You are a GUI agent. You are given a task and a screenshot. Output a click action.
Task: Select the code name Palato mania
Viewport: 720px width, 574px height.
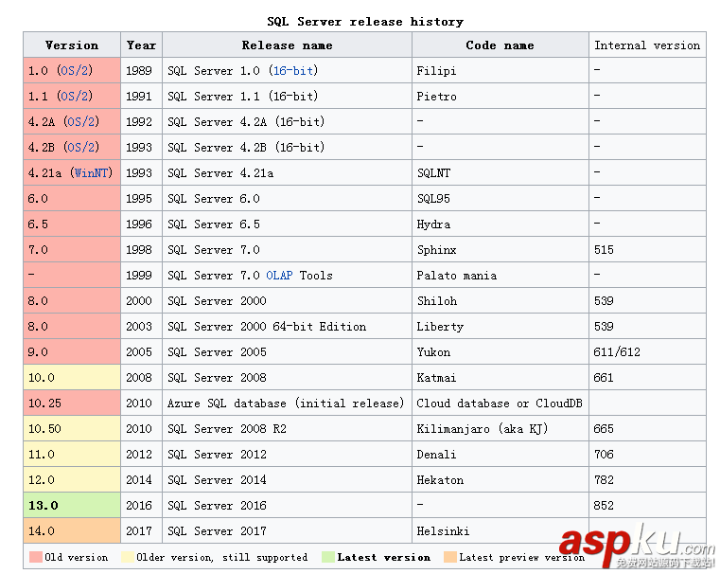tap(456, 276)
